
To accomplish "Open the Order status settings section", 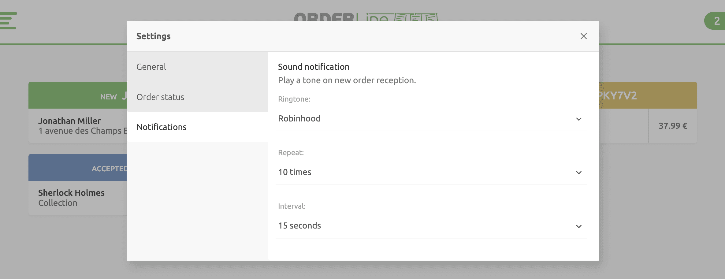I will (161, 97).
